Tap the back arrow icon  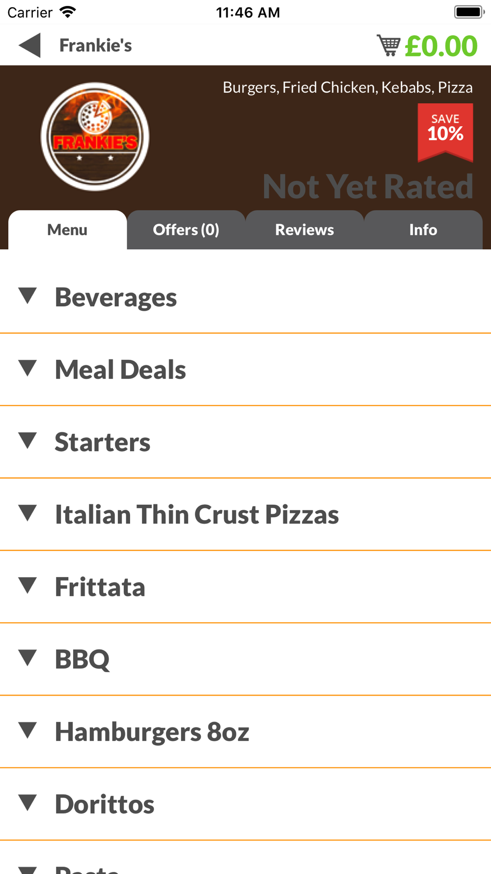pyautogui.click(x=29, y=45)
